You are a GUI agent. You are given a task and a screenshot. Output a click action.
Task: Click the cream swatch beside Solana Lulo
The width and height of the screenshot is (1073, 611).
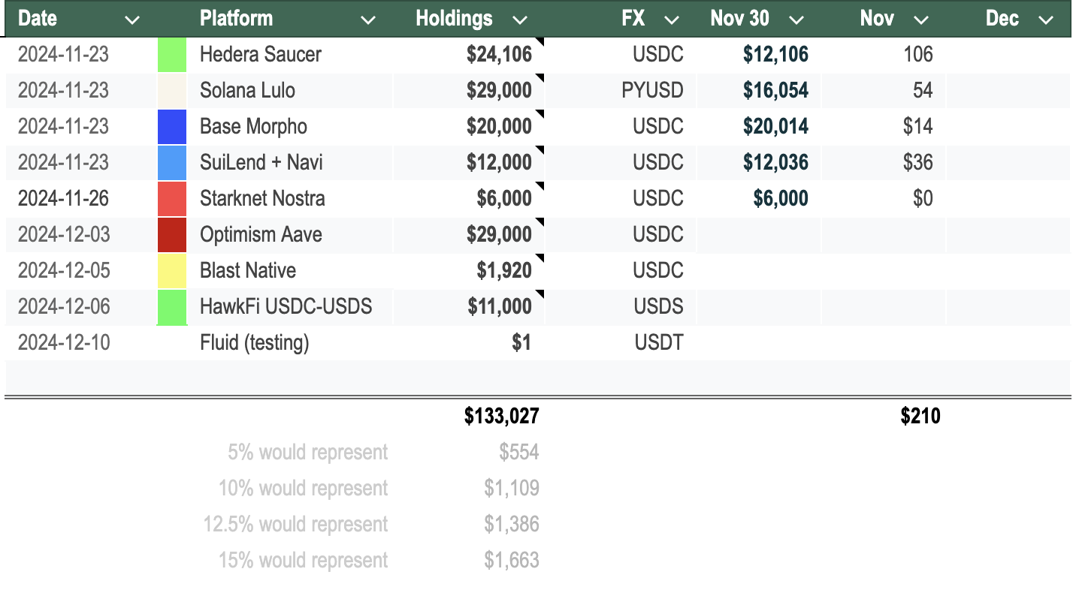(x=172, y=90)
